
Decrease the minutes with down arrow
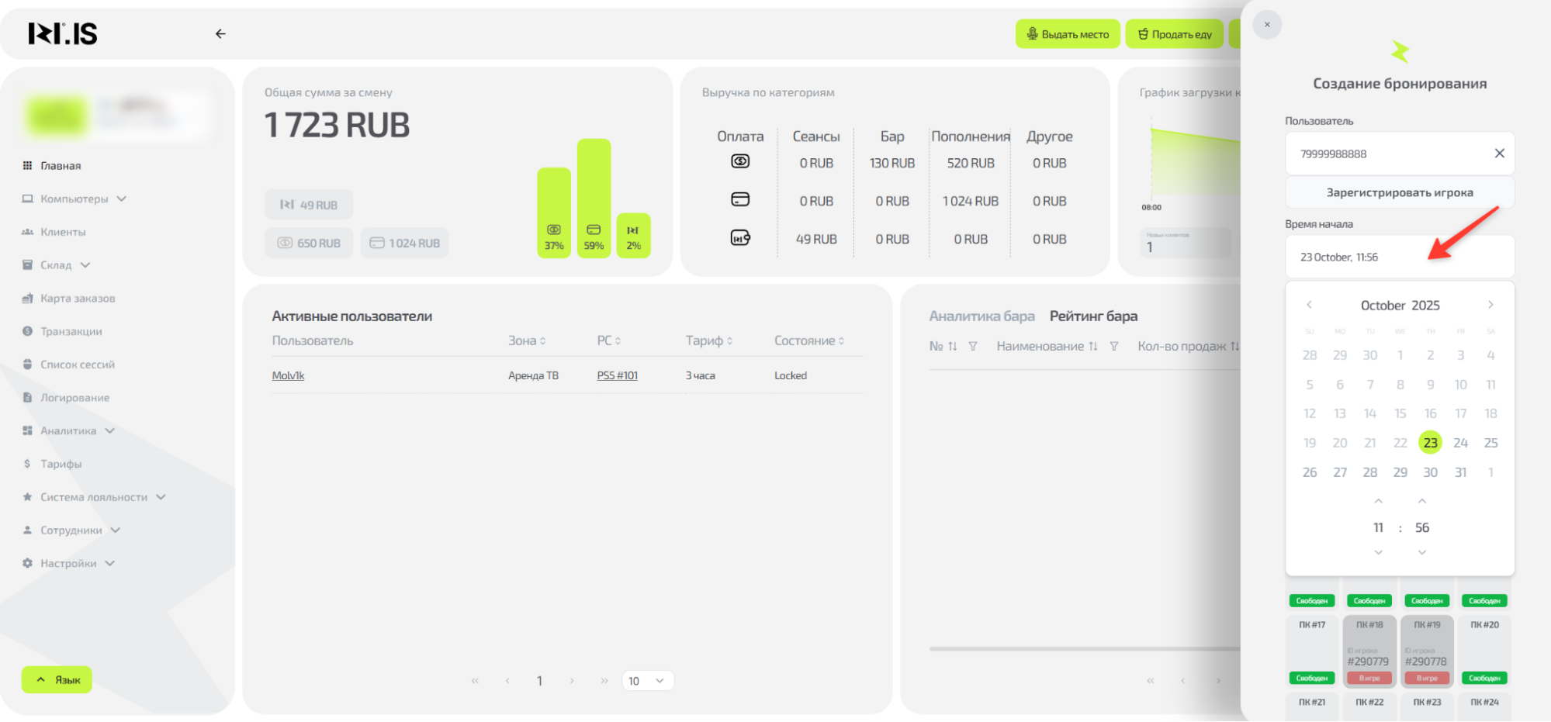tap(1421, 552)
